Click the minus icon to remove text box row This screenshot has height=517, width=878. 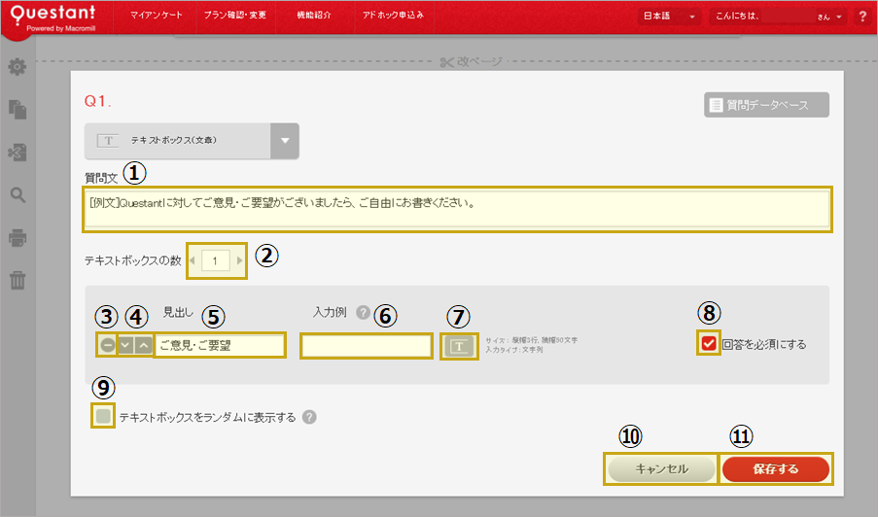pyautogui.click(x=107, y=345)
